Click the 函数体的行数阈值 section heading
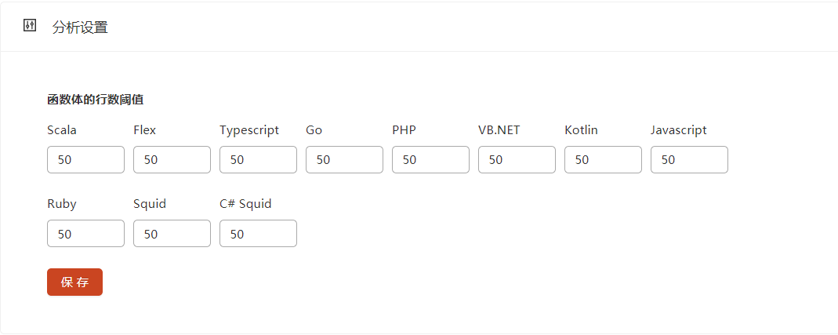 [95, 100]
